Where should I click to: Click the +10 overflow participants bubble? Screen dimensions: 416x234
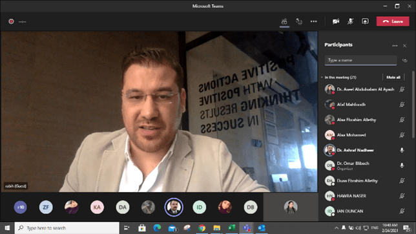click(21, 207)
